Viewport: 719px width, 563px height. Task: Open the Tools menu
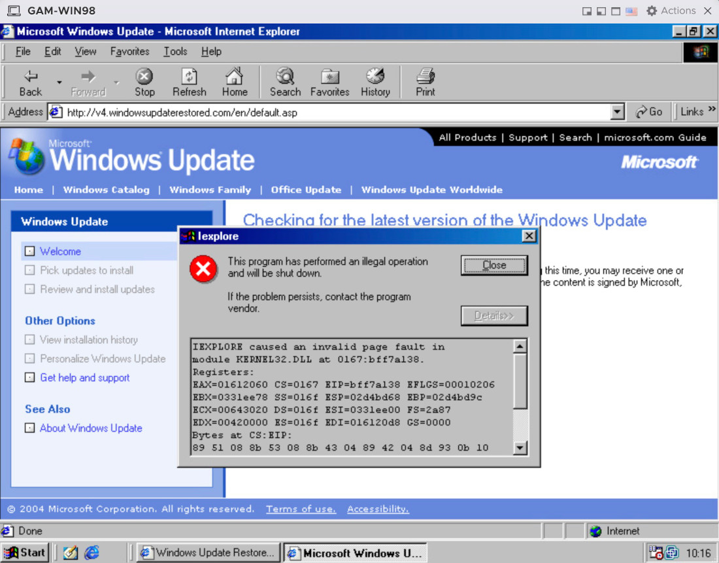174,51
